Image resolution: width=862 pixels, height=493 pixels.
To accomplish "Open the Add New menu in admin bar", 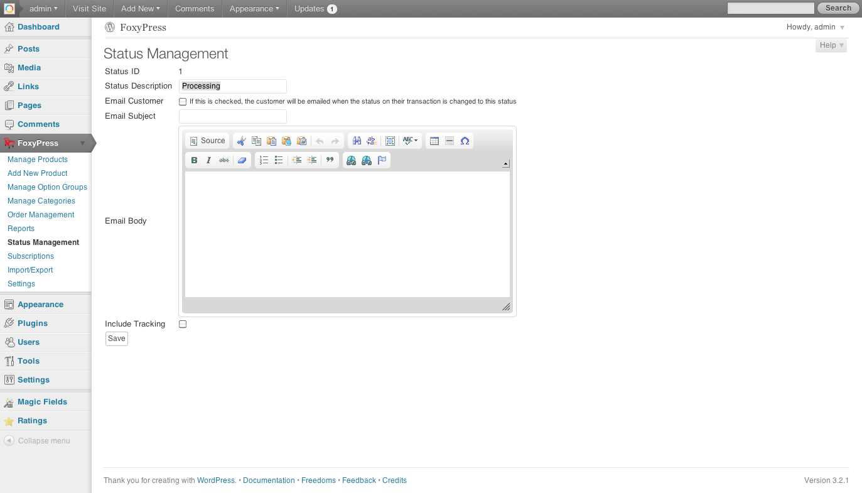I will [x=140, y=9].
